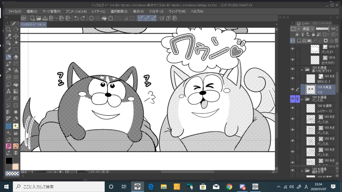Toggle snap to ruler icon
The height and width of the screenshot is (192, 342).
pos(141,18)
